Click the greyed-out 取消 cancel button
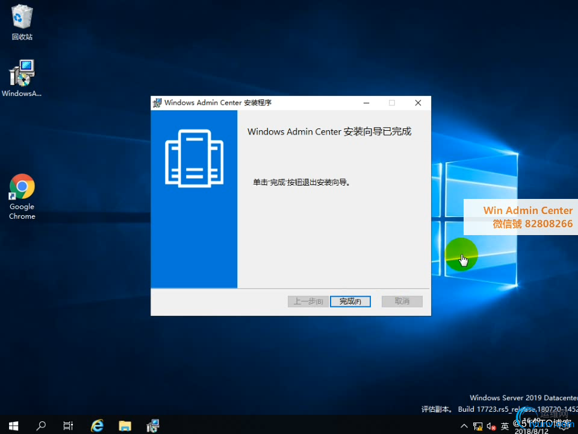 click(402, 301)
